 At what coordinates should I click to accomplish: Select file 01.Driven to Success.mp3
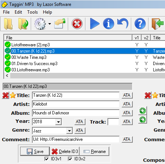[x=34, y=64]
